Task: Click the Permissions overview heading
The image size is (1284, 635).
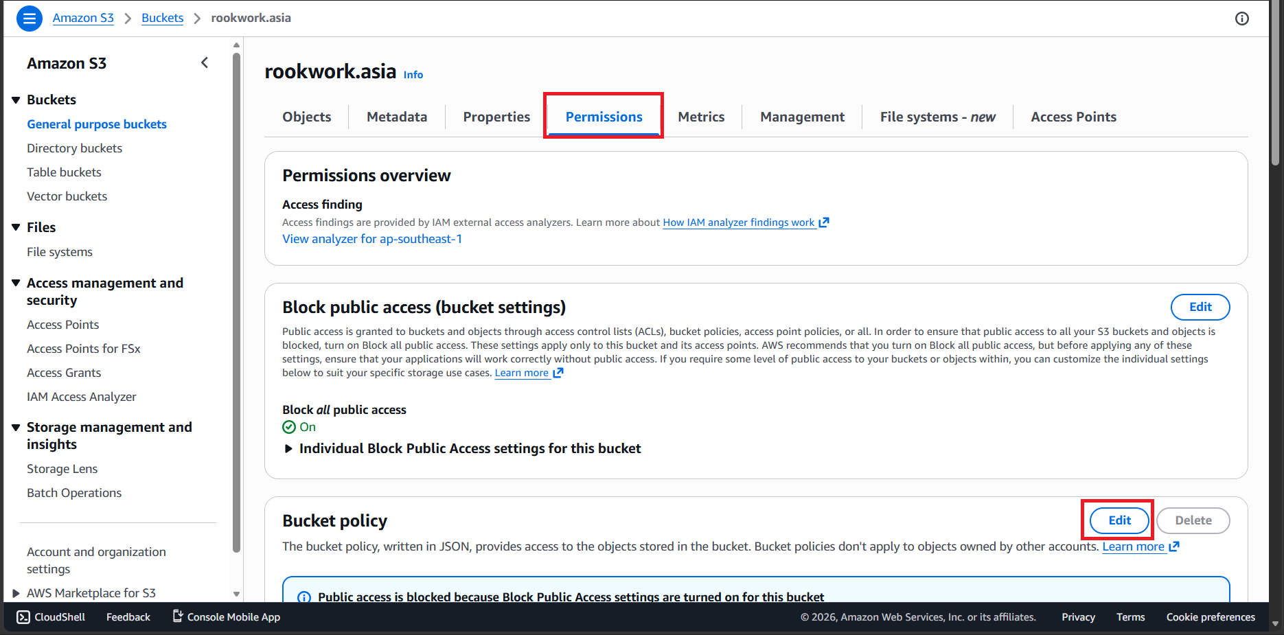Action: pyautogui.click(x=367, y=176)
